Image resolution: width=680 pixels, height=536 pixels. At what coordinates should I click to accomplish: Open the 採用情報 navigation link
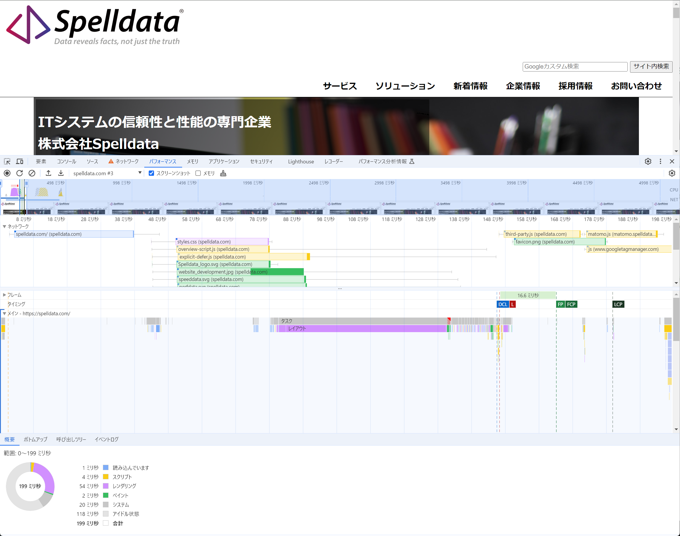point(575,86)
